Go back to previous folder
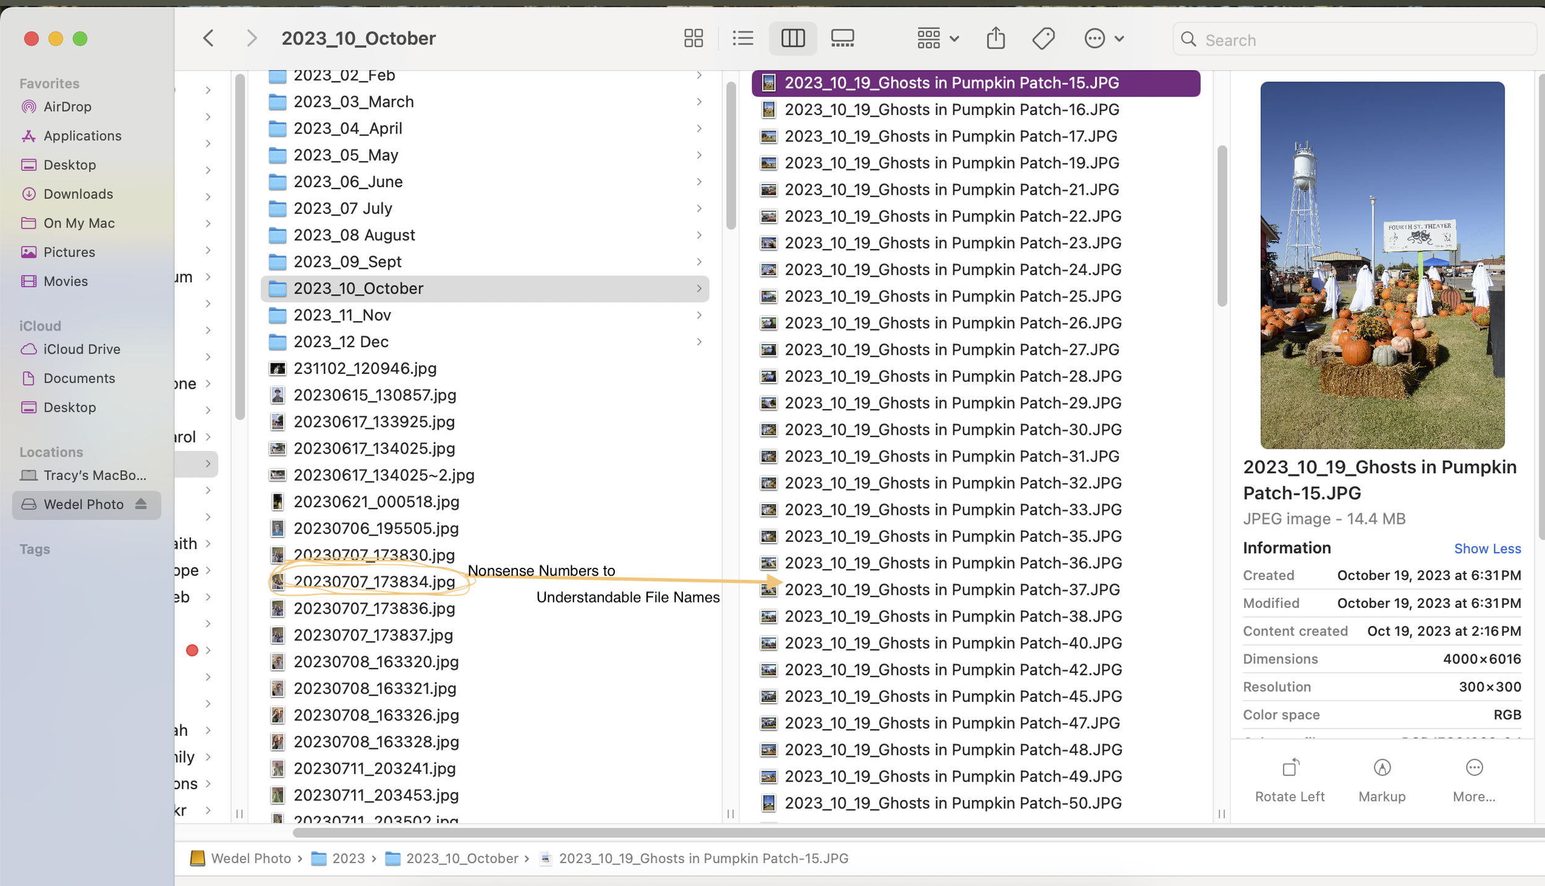The height and width of the screenshot is (886, 1545). coord(209,38)
